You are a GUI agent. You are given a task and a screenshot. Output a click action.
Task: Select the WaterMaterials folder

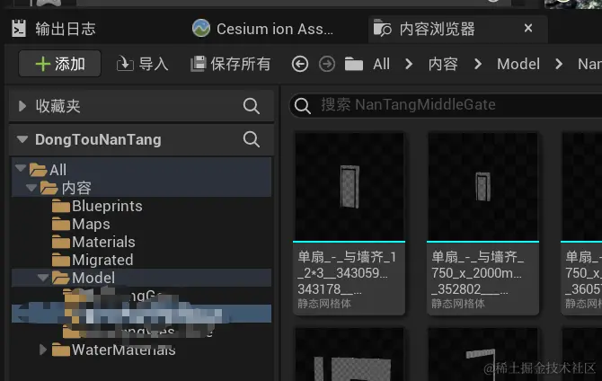point(141,350)
